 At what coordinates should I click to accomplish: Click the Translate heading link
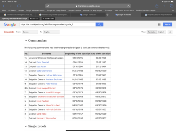coord(9,32)
